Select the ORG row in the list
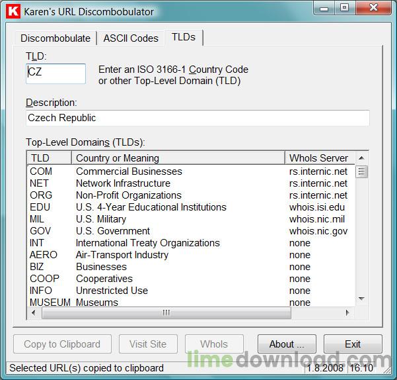 click(191, 195)
